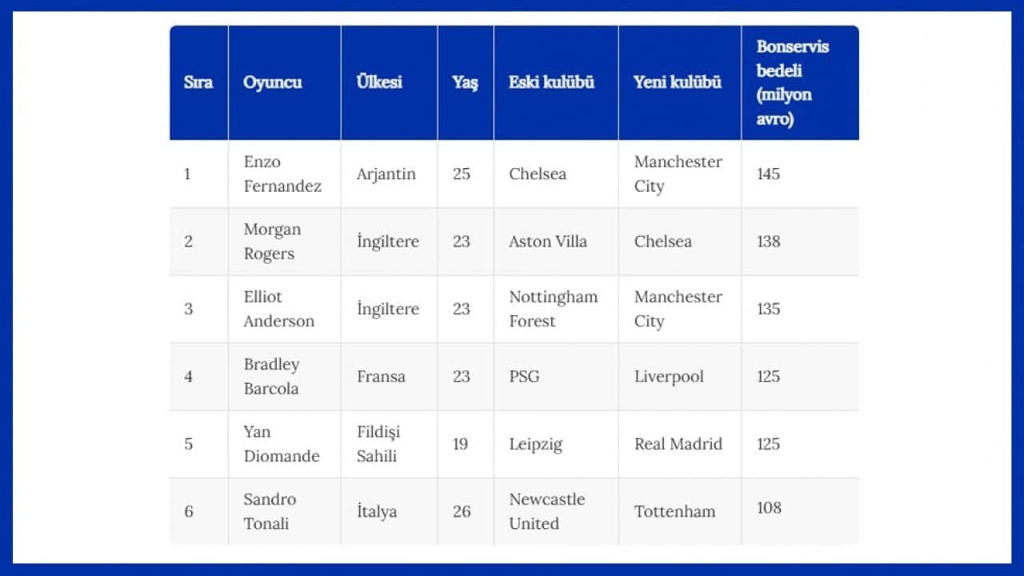Select the Nottingham Forest cell
The width and height of the screenshot is (1024, 576).
(554, 309)
